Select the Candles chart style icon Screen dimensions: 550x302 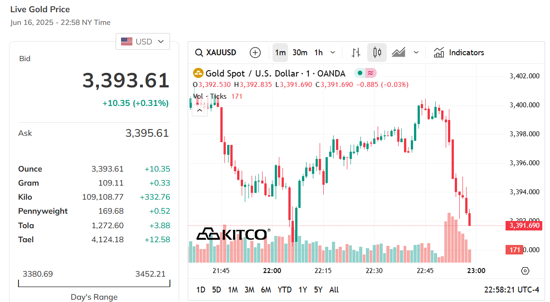[377, 53]
